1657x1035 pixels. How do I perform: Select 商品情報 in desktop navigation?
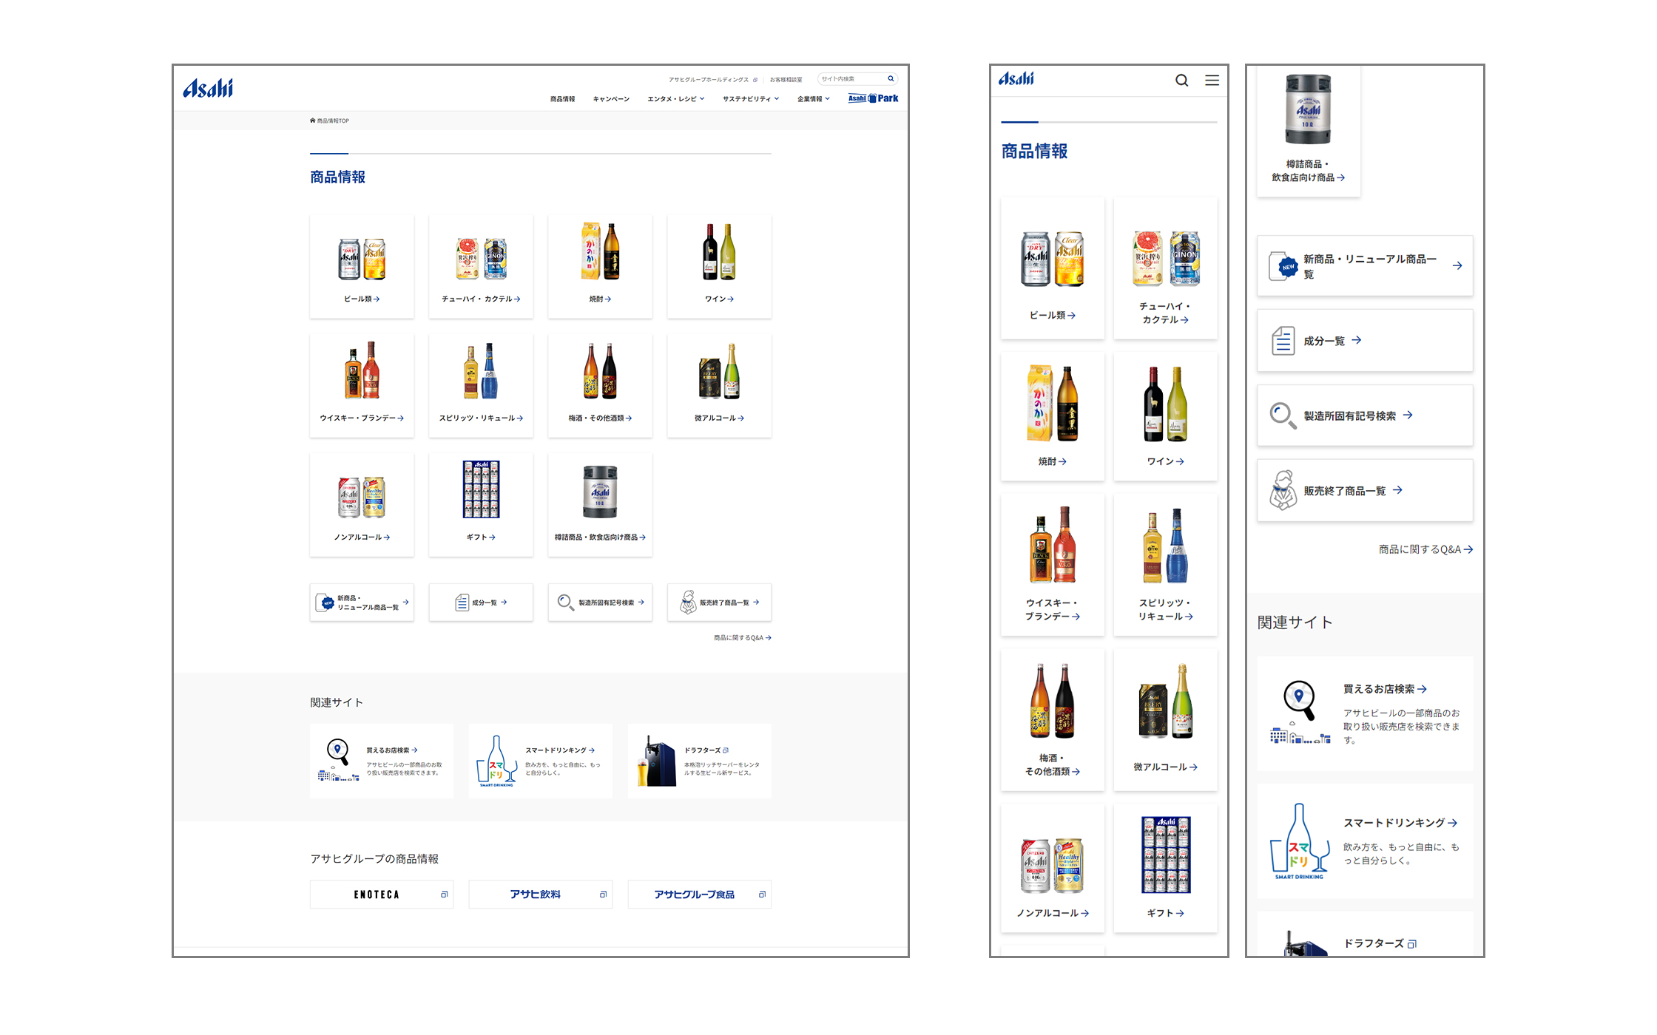tap(562, 99)
